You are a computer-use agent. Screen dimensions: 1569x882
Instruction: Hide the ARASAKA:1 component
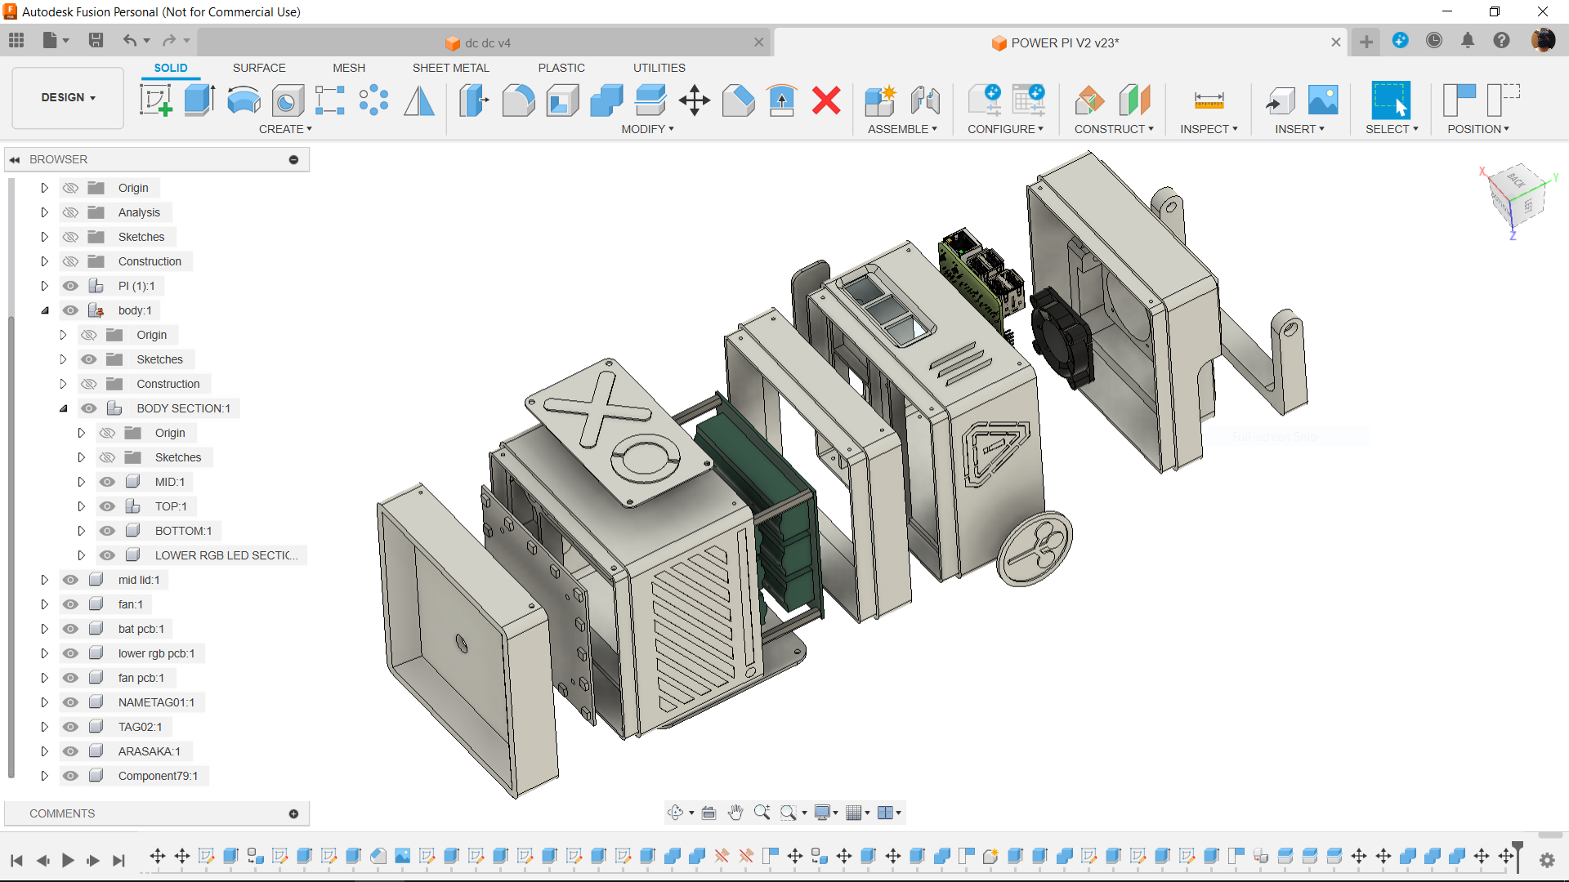click(71, 751)
